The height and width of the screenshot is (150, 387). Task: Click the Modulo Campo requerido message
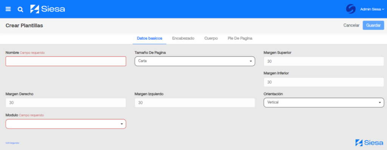[x=31, y=115]
